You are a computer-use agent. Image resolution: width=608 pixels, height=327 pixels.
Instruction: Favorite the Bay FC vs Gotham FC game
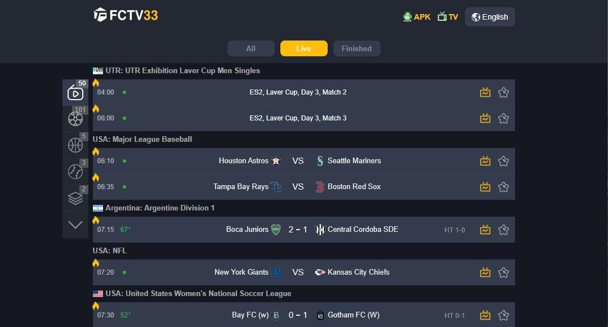(503, 315)
